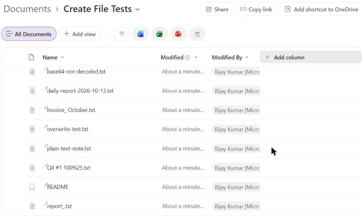The image size is (362, 216).
Task: Open report_.txt file
Action: click(x=59, y=206)
